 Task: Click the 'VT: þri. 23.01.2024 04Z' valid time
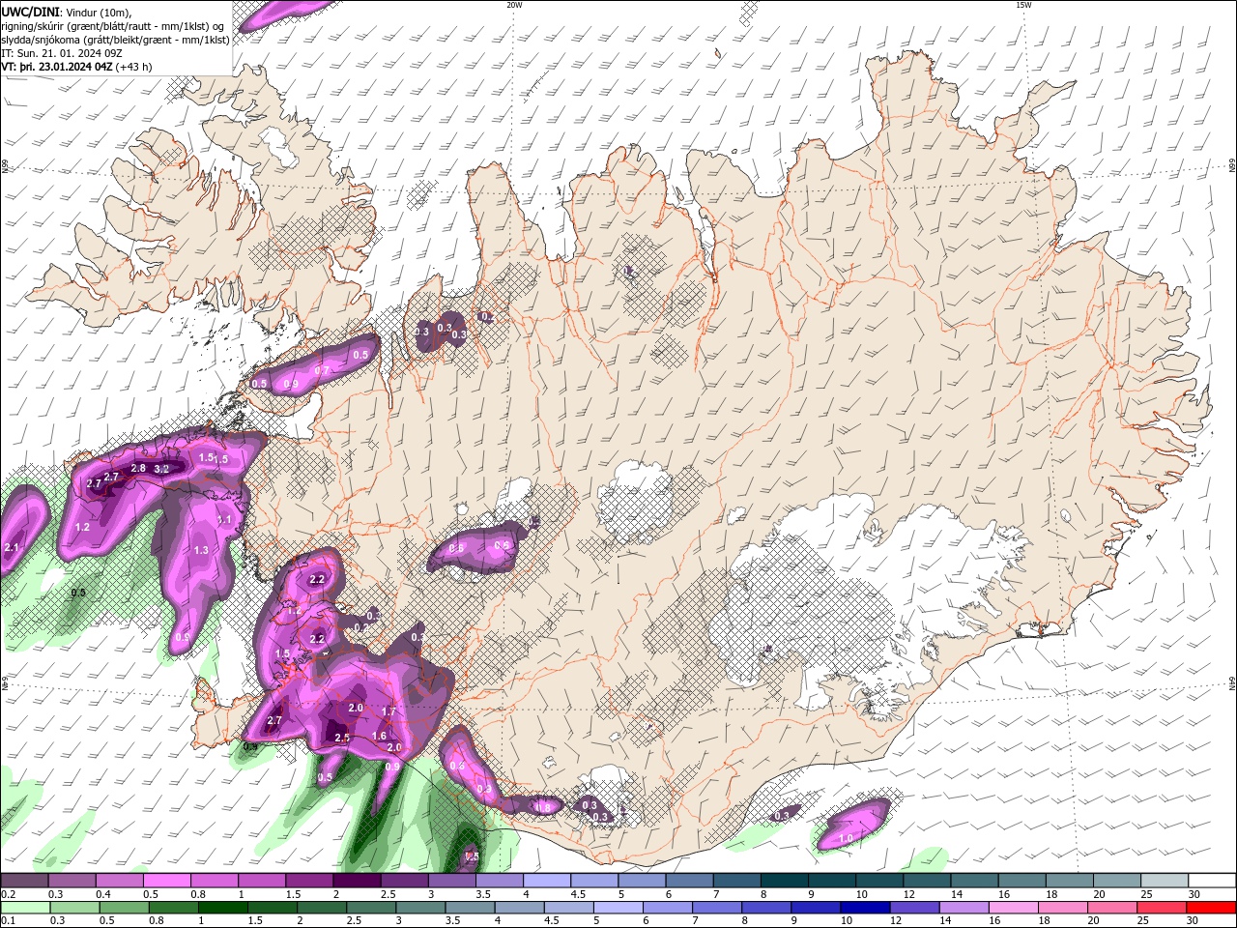(57, 67)
